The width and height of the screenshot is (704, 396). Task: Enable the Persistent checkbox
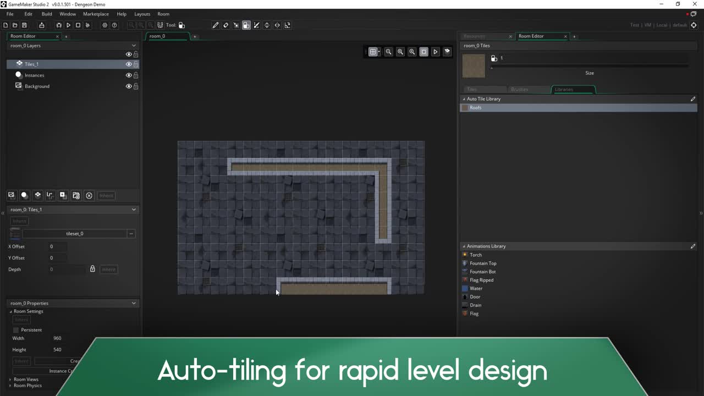pos(16,330)
